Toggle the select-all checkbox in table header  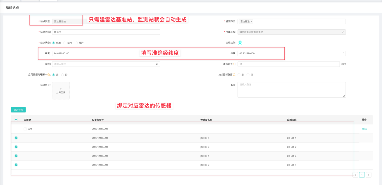point(16,120)
